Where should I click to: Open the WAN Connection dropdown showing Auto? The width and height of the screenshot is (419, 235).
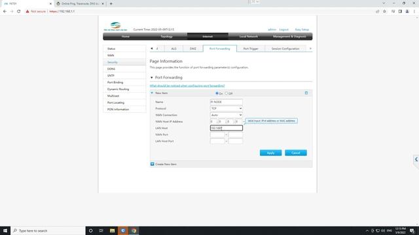pyautogui.click(x=226, y=115)
